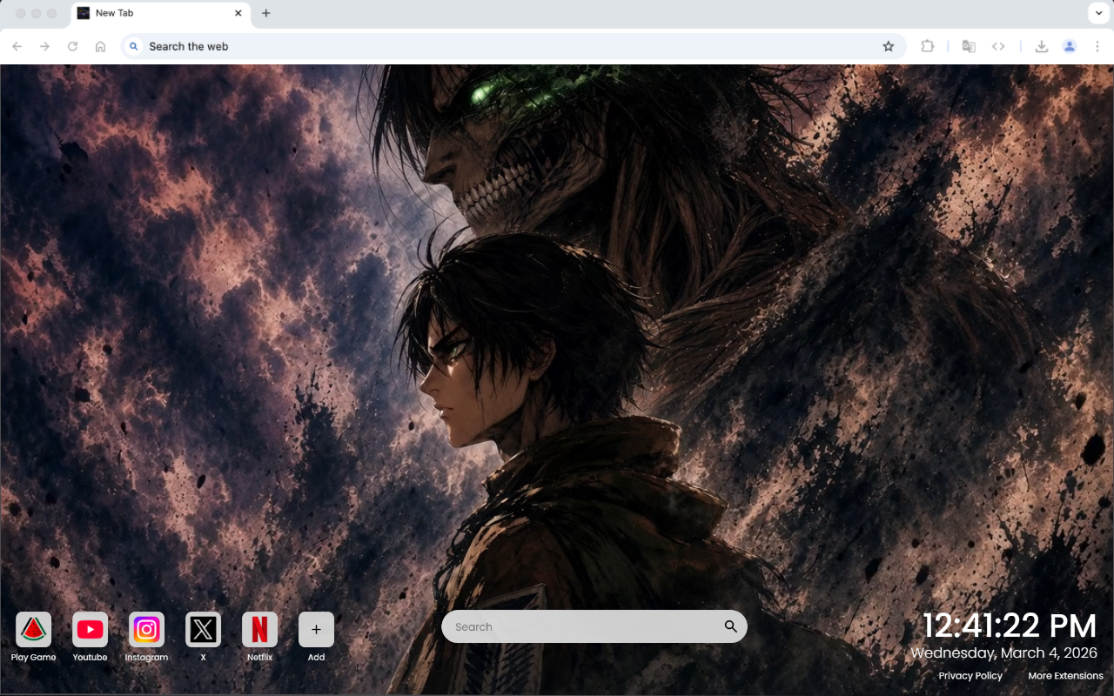Open the Youtube shortcut icon
The image size is (1114, 696).
click(x=90, y=629)
